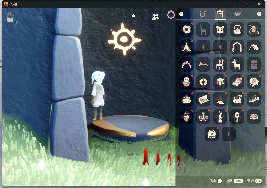Viewport: 267px width, 188px height.
Task: Select the tea table with tablecloth prop
Action: pyautogui.click(x=186, y=99)
